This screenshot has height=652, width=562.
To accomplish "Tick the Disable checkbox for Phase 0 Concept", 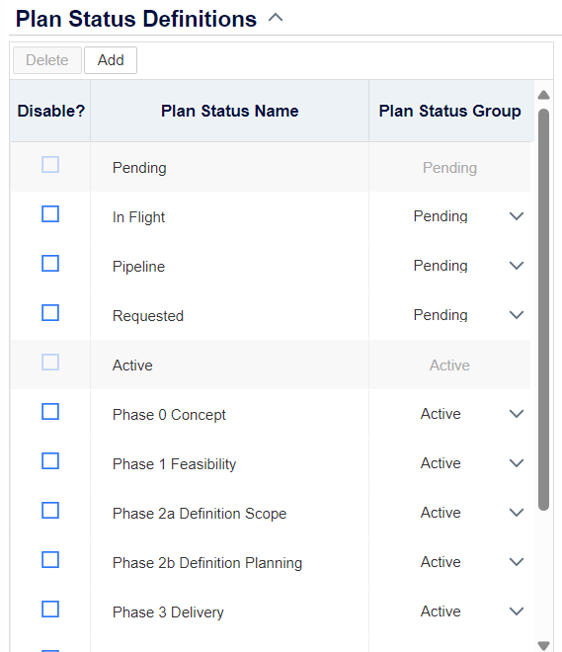I will tap(50, 412).
